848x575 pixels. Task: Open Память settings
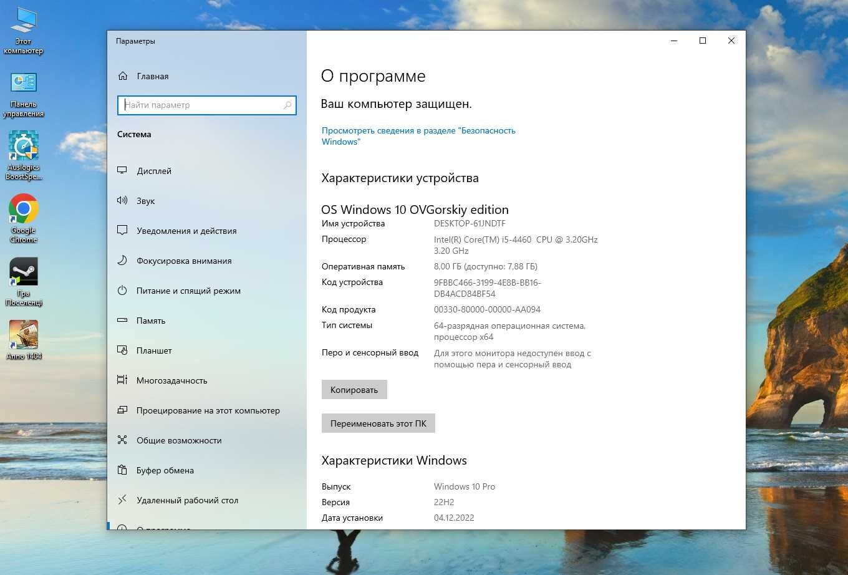[x=151, y=321]
